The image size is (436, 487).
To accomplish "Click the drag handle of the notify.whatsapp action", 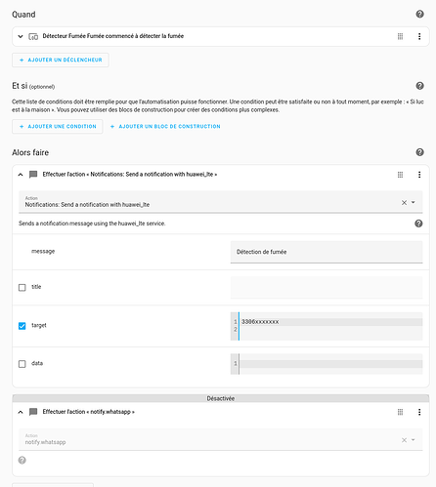I will click(x=400, y=412).
